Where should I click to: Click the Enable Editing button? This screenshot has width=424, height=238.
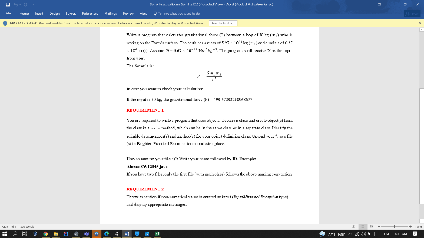pos(223,24)
